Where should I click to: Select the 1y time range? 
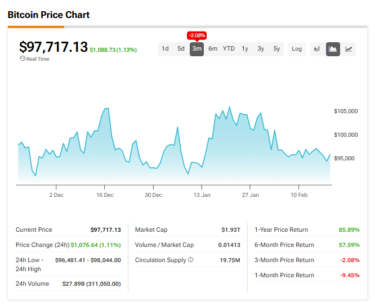pyautogui.click(x=245, y=49)
